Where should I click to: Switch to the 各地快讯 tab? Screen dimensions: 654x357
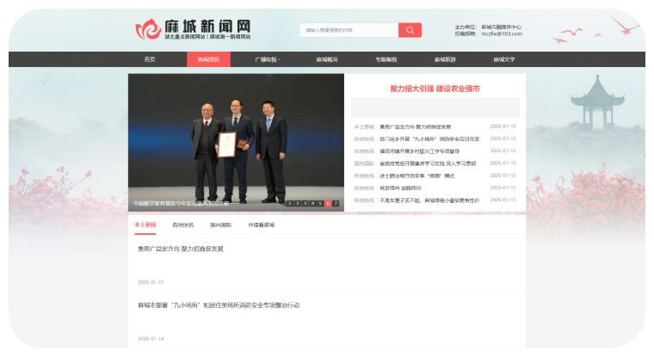(182, 225)
